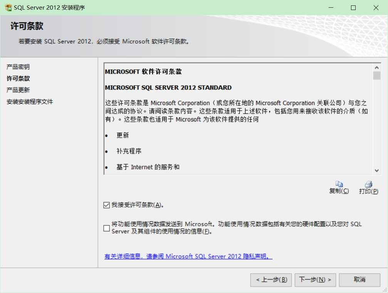Select the 许可条款 step in sidebar
This screenshot has height=293, width=388.
click(x=18, y=79)
